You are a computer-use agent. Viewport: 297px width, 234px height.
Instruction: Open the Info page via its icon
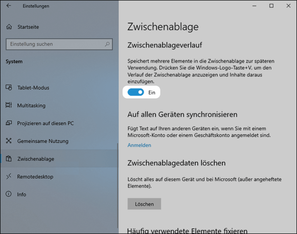[x=9, y=194]
